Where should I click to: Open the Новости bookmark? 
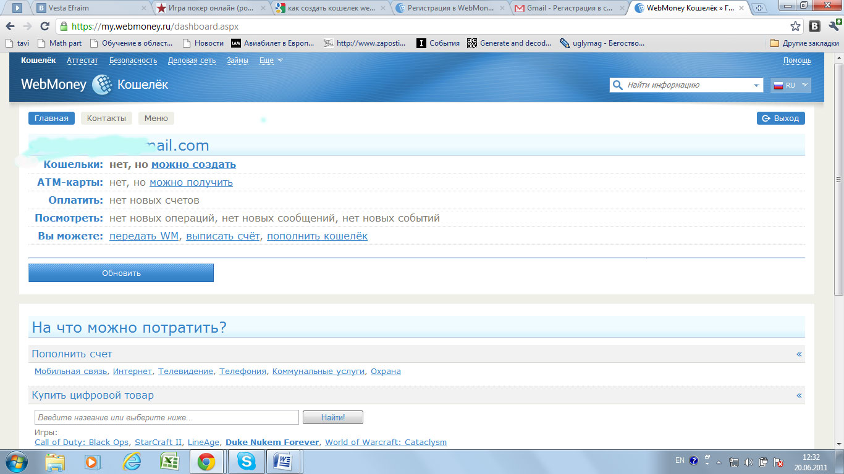pyautogui.click(x=203, y=43)
